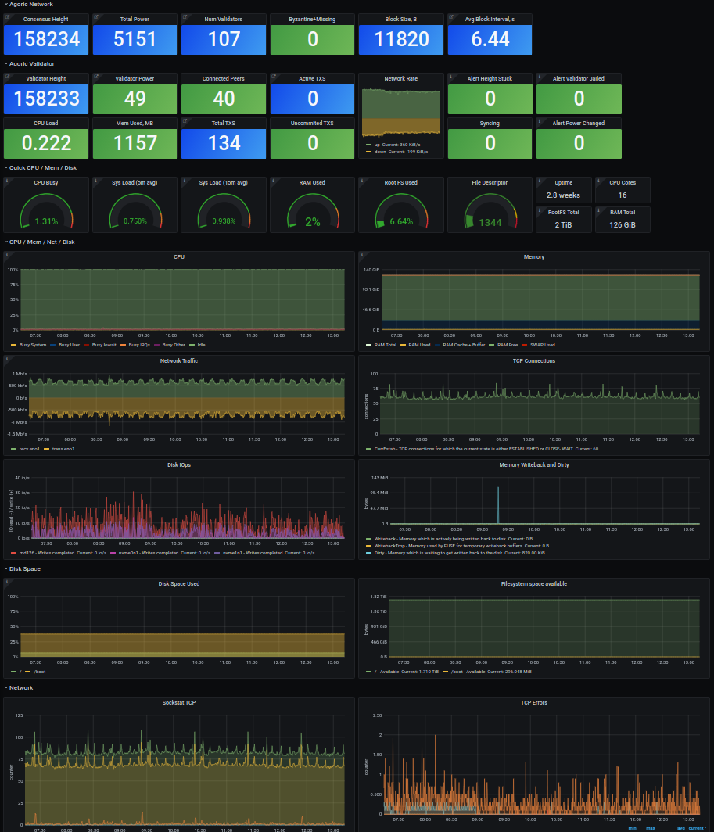Open the Total Power panel link icon
Viewport: 714px width, 832px height.
[x=97, y=17]
